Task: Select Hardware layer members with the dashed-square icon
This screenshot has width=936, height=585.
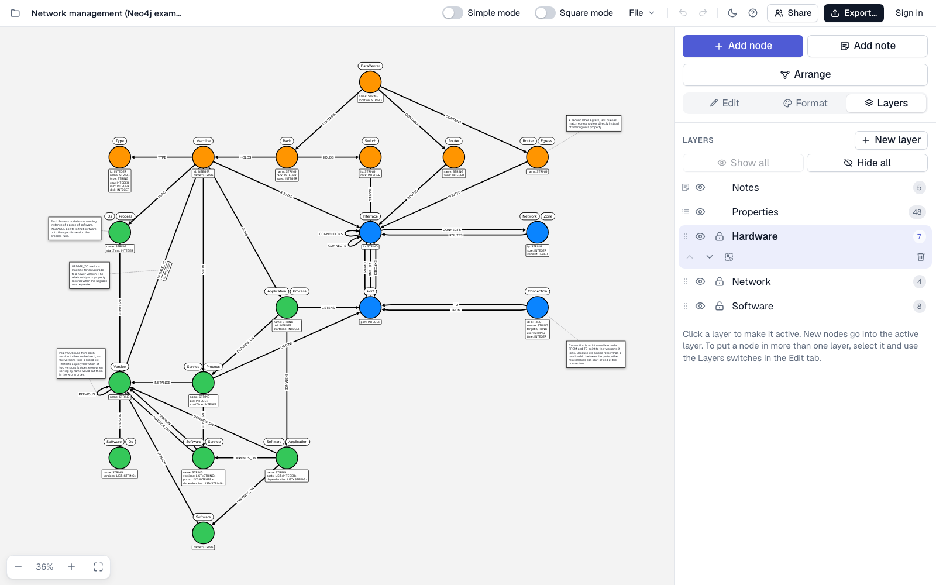Action: coord(729,257)
